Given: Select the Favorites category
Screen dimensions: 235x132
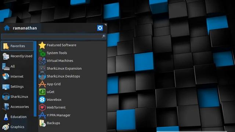Looking at the screenshot, I should tap(17, 46).
